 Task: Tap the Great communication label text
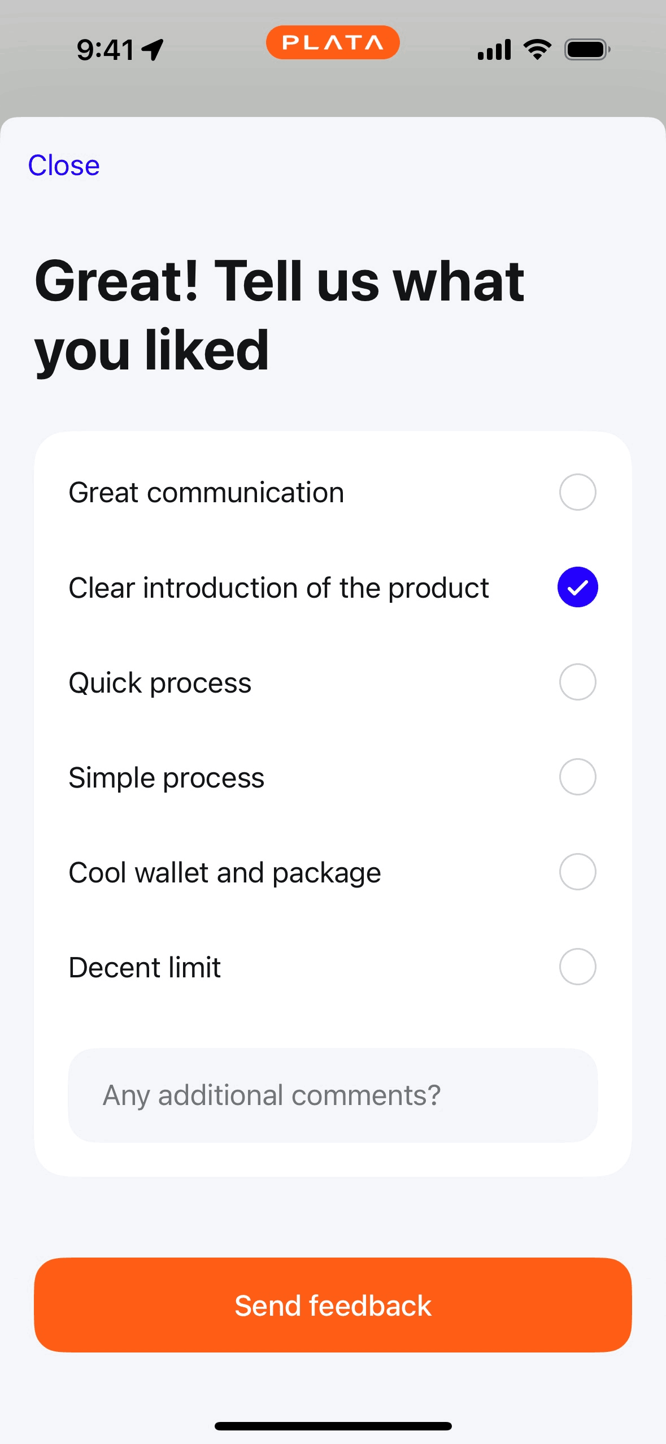(x=206, y=493)
